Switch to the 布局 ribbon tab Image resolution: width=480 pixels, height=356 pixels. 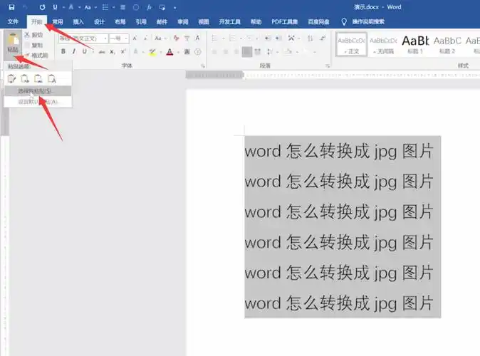coord(120,22)
